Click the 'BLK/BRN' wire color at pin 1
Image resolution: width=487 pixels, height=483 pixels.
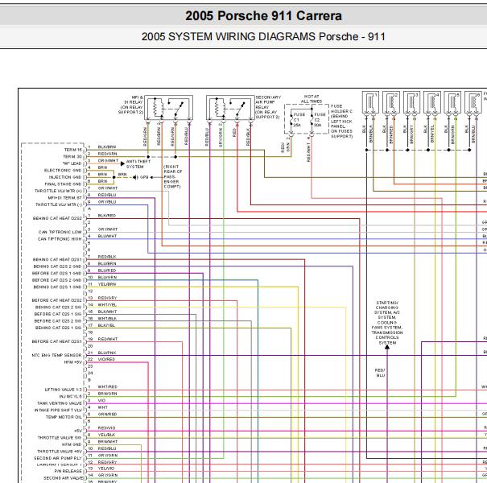(107, 147)
